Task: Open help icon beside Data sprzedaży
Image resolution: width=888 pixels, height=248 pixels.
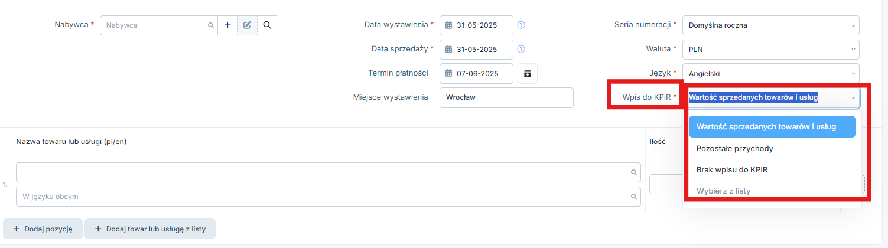Action: 521,50
